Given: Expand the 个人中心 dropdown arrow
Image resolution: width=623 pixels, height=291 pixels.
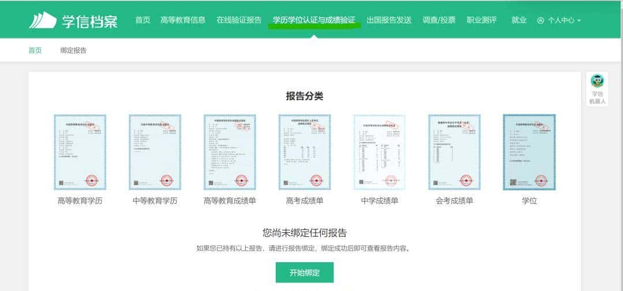Looking at the screenshot, I should click(x=579, y=21).
